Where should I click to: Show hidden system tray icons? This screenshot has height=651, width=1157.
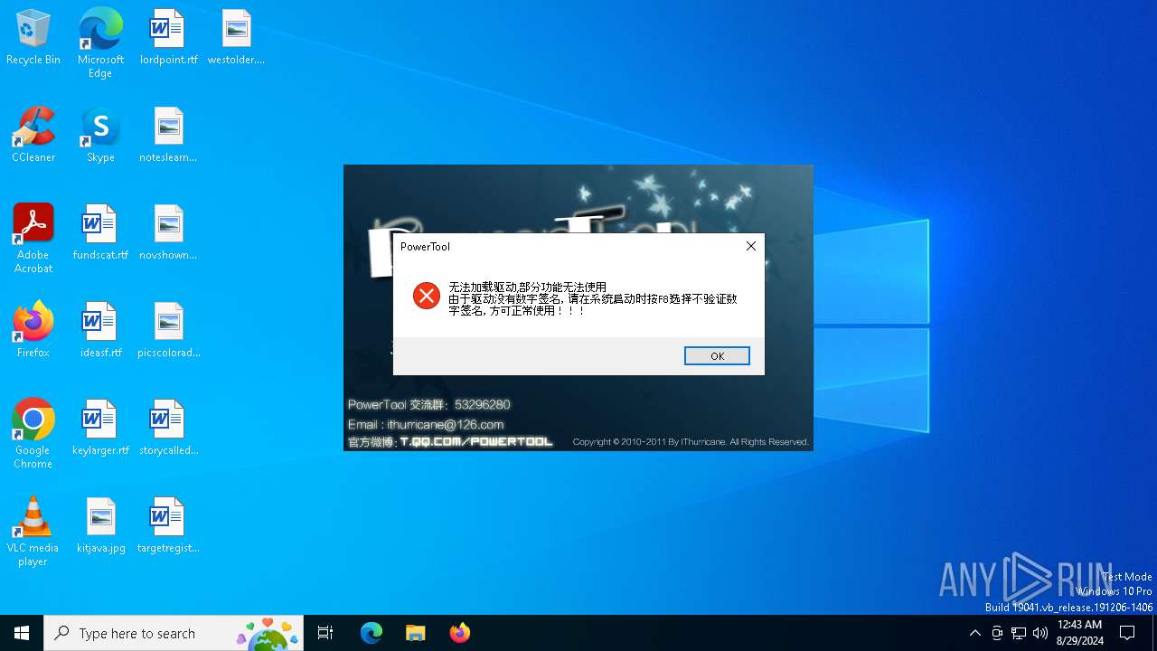click(974, 633)
